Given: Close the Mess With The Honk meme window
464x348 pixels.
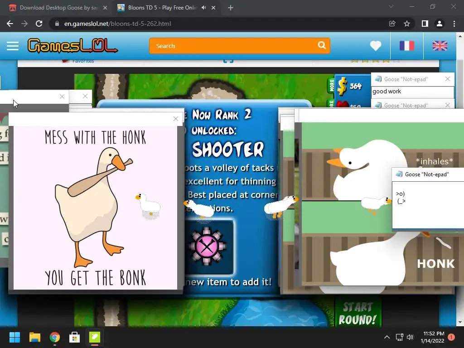Looking at the screenshot, I should point(176,119).
